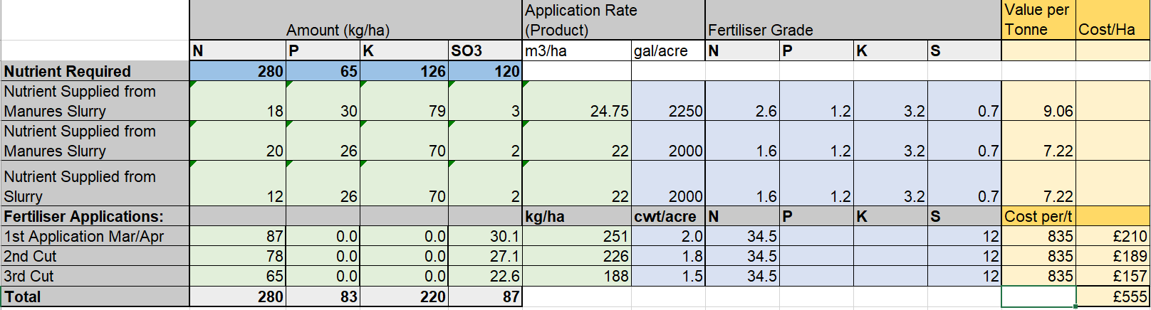This screenshot has width=1151, height=310.
Task: Click the 2250 gal/acre cell
Action: point(668,101)
